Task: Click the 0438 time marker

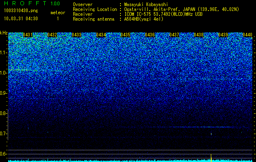Action: pos(199,35)
